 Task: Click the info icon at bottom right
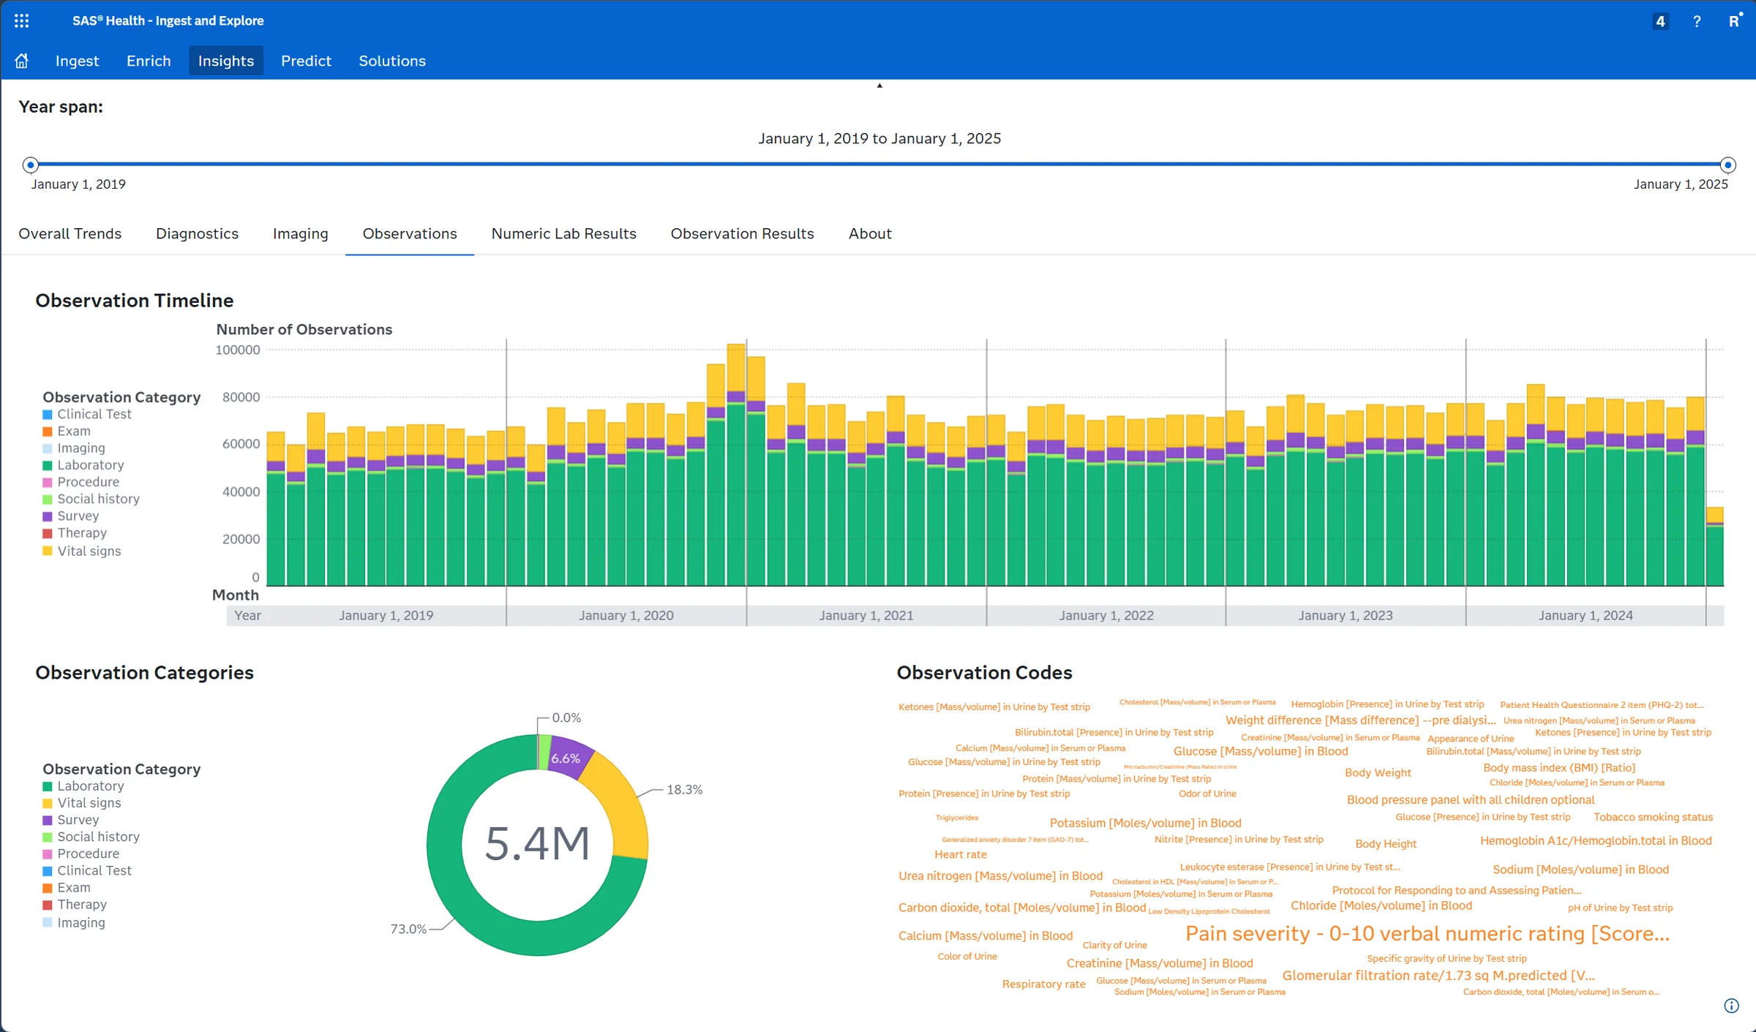tap(1731, 1006)
